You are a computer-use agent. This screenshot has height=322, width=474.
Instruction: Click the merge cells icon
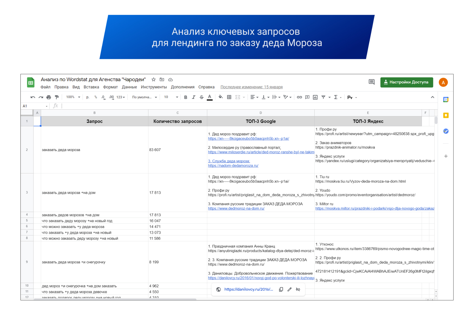pos(238,97)
